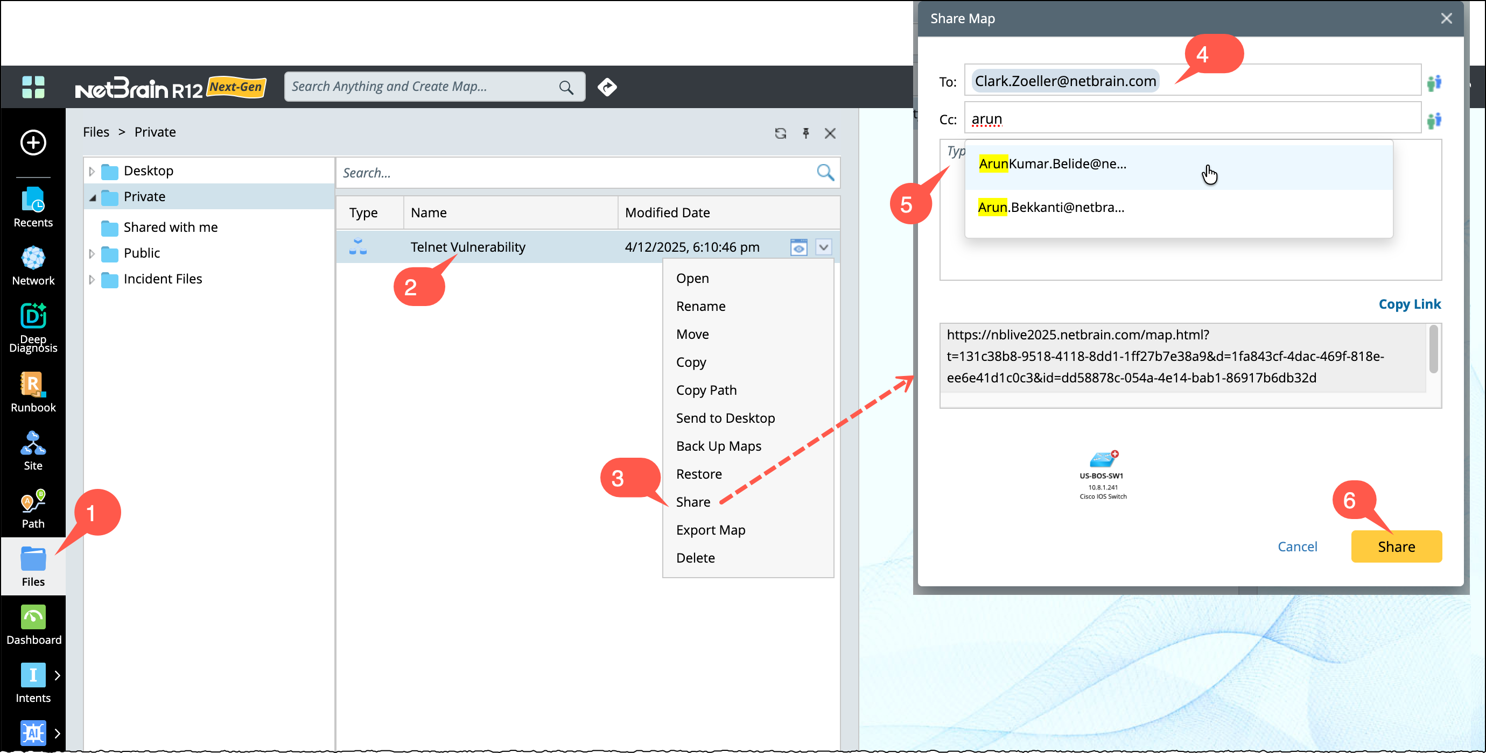The image size is (1486, 753).
Task: Expand the Desktop folder tree node
Action: pos(92,171)
